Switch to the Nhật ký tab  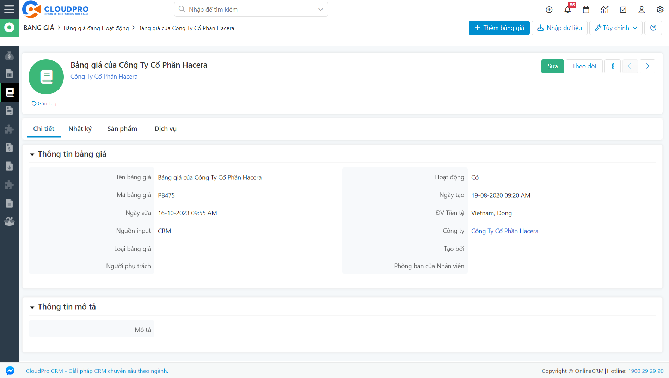click(x=80, y=129)
